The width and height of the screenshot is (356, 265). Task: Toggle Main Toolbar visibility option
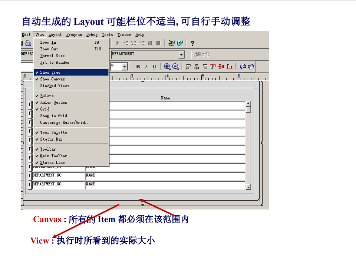71,156
